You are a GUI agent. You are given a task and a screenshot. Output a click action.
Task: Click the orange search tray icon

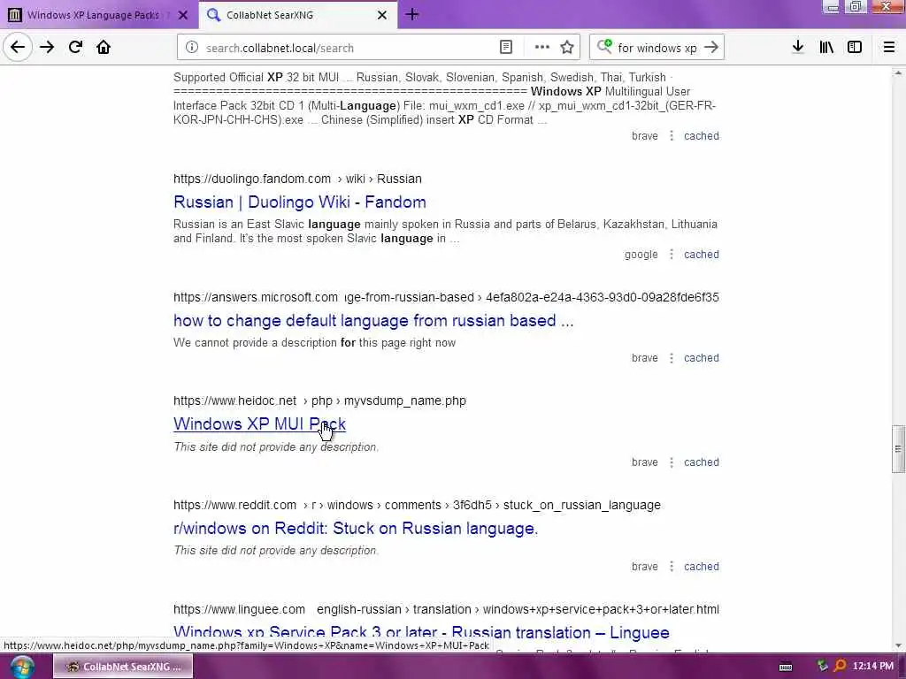tap(841, 667)
